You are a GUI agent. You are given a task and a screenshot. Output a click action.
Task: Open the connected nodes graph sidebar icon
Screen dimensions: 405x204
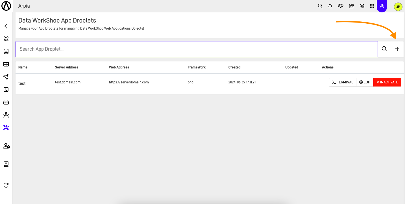click(x=6, y=77)
